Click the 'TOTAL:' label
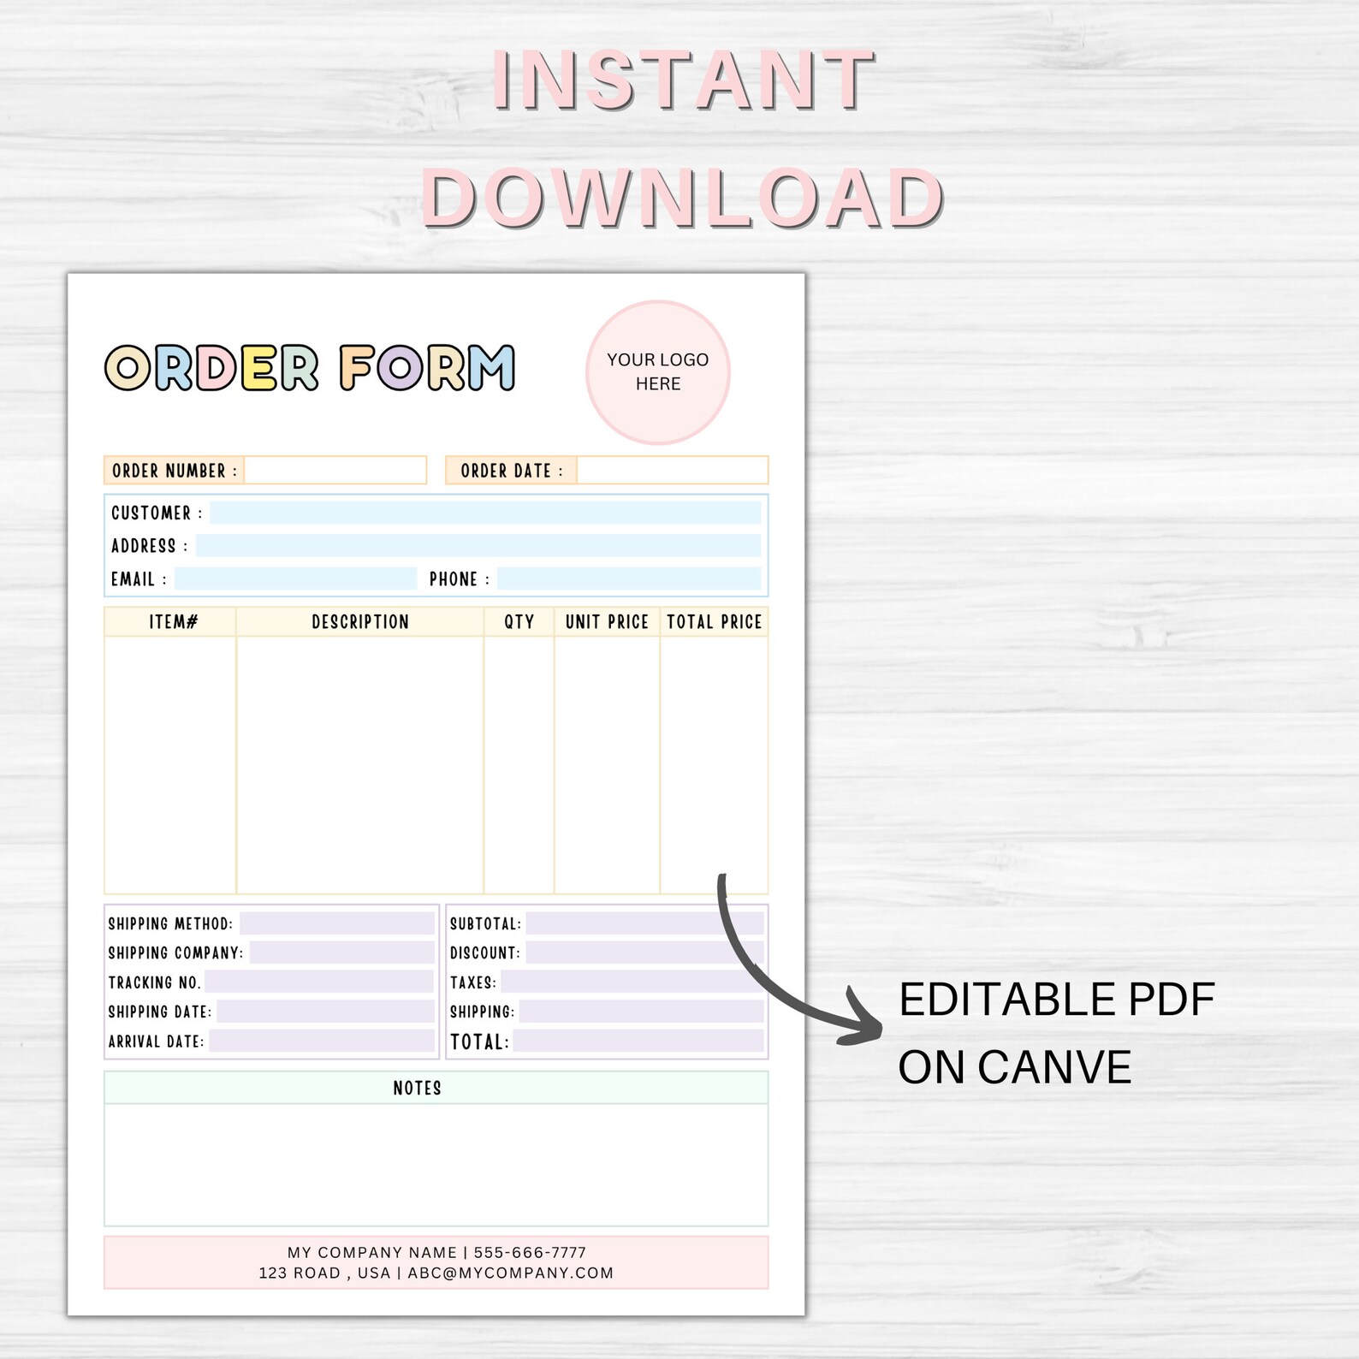1359x1359 pixels. click(x=480, y=1042)
